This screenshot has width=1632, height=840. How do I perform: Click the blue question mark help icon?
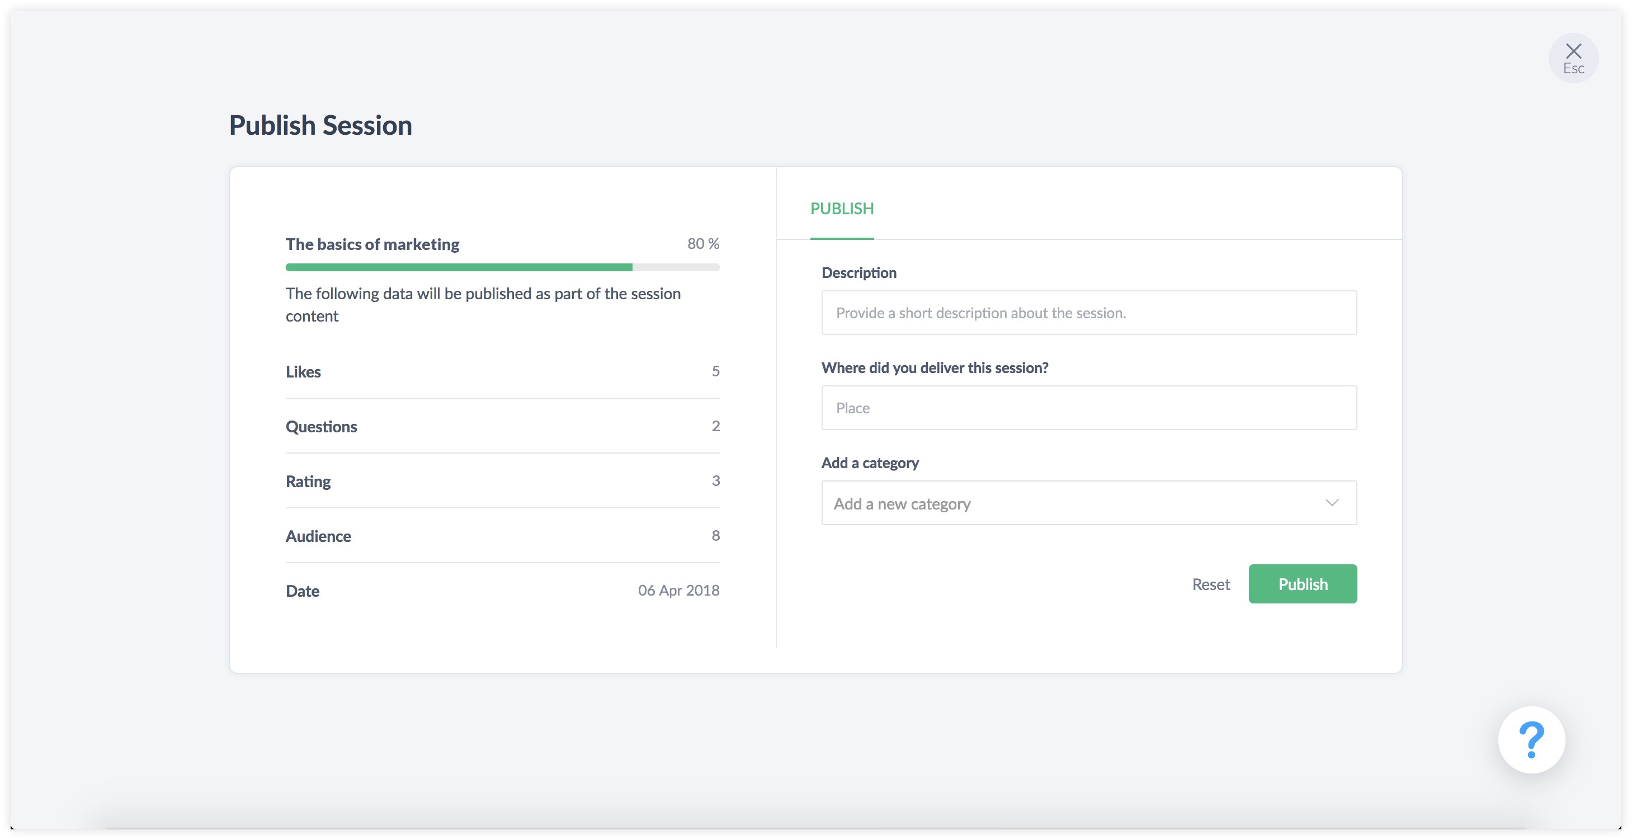click(1531, 739)
